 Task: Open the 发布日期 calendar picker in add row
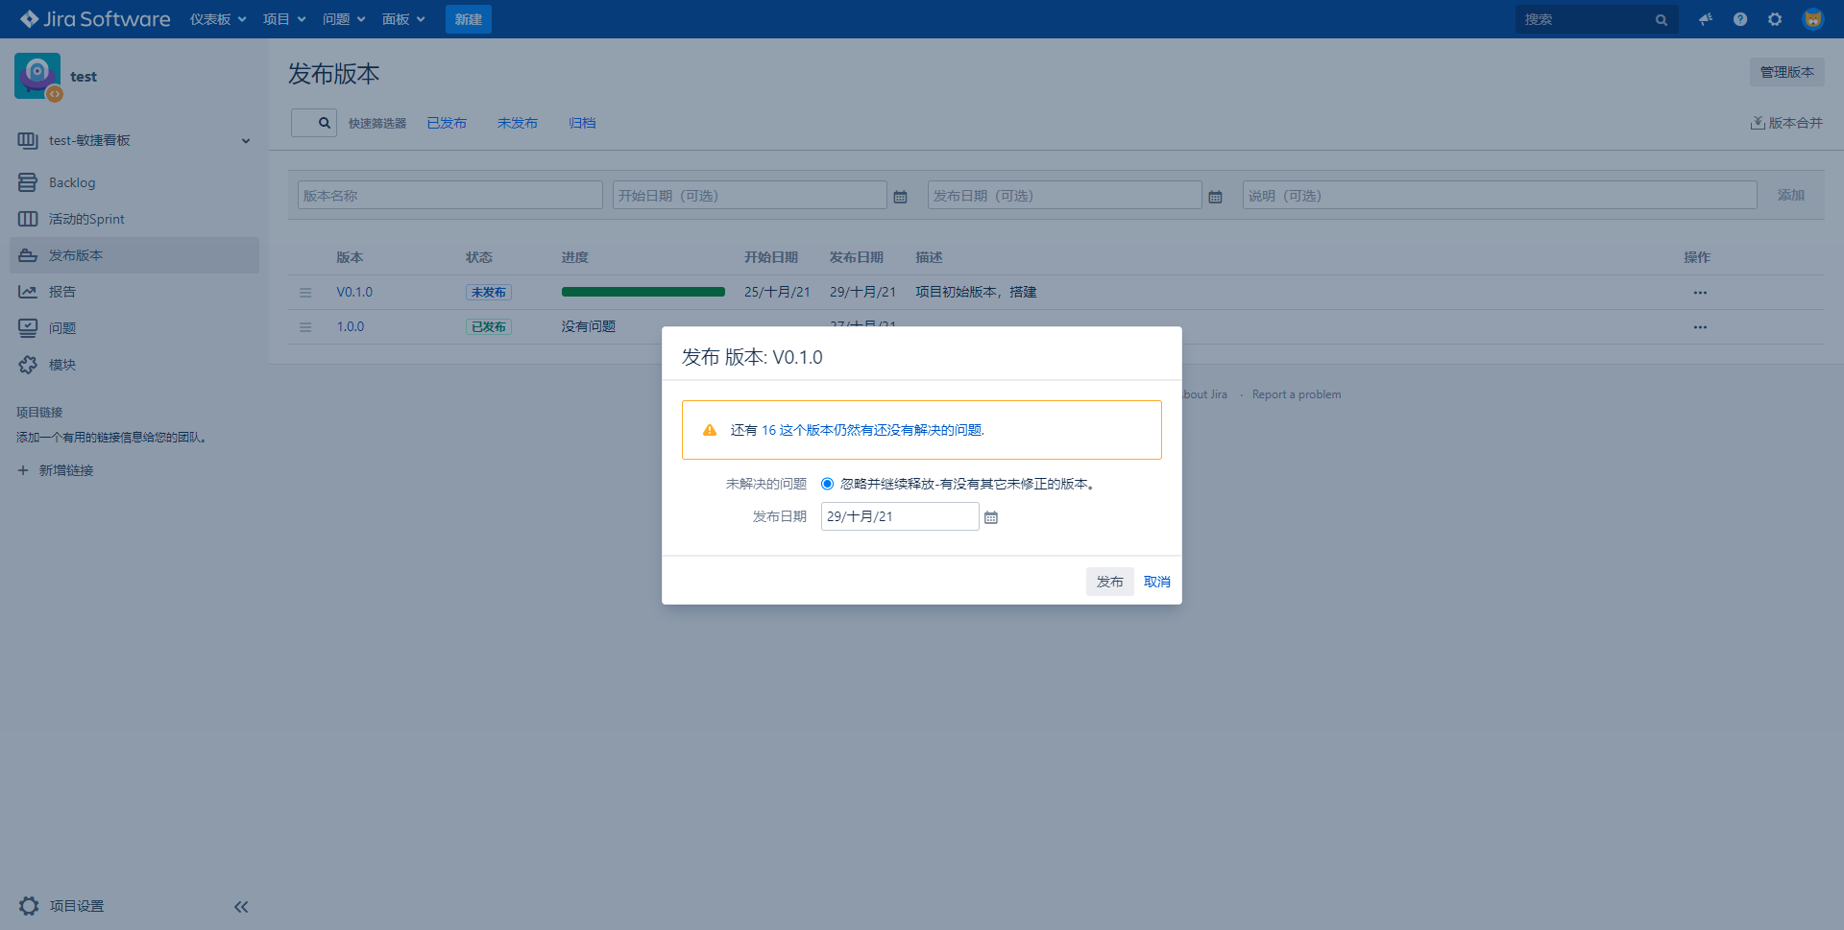pos(1215,196)
